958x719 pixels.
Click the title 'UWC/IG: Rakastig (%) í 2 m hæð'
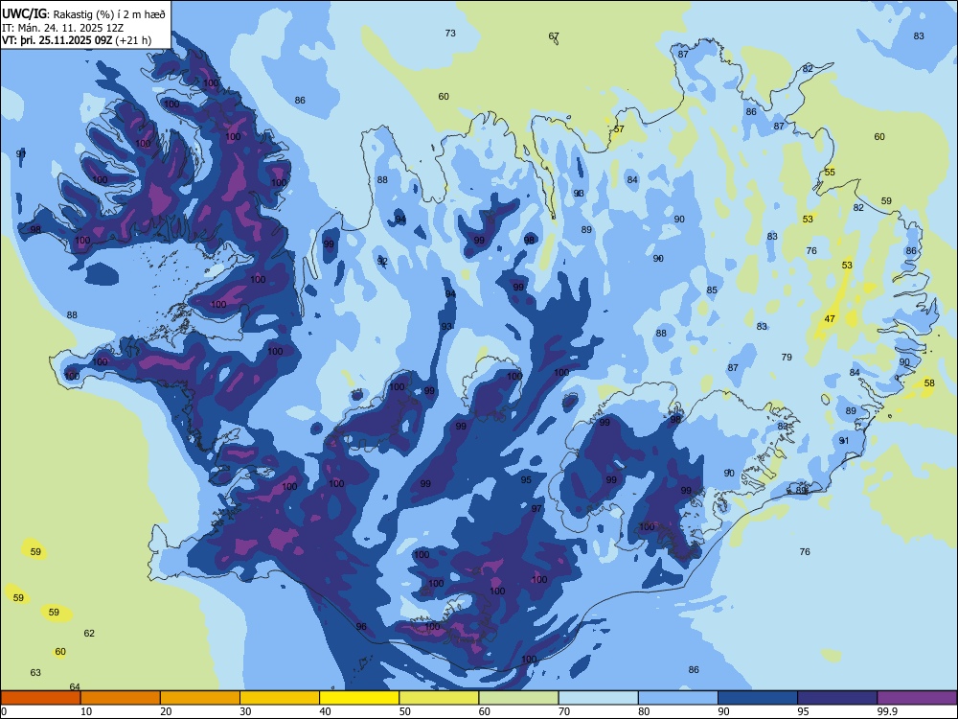83,13
